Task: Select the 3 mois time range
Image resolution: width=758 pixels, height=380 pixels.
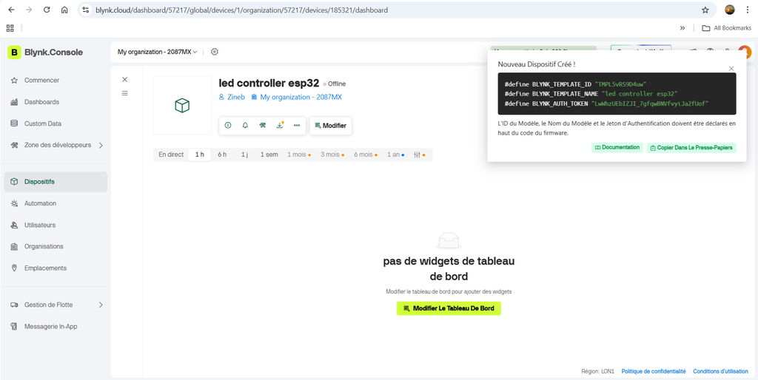Action: [332, 155]
